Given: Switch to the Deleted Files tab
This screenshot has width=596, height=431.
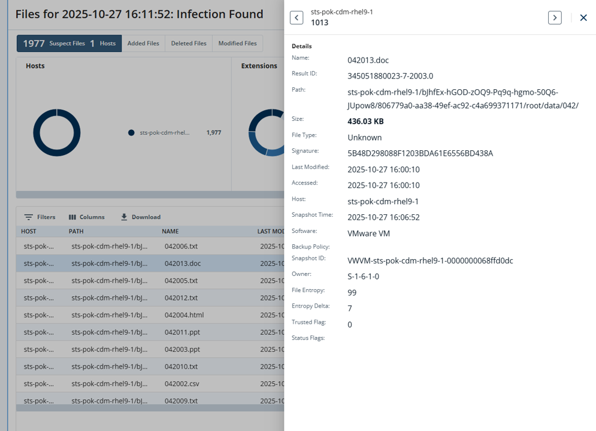Looking at the screenshot, I should [189, 43].
